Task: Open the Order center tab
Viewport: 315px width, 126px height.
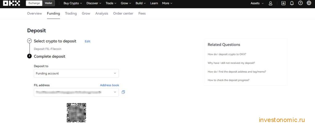Action: click(x=123, y=13)
